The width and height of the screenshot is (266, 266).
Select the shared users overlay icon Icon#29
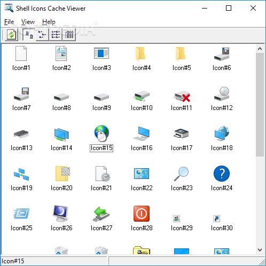point(176,218)
